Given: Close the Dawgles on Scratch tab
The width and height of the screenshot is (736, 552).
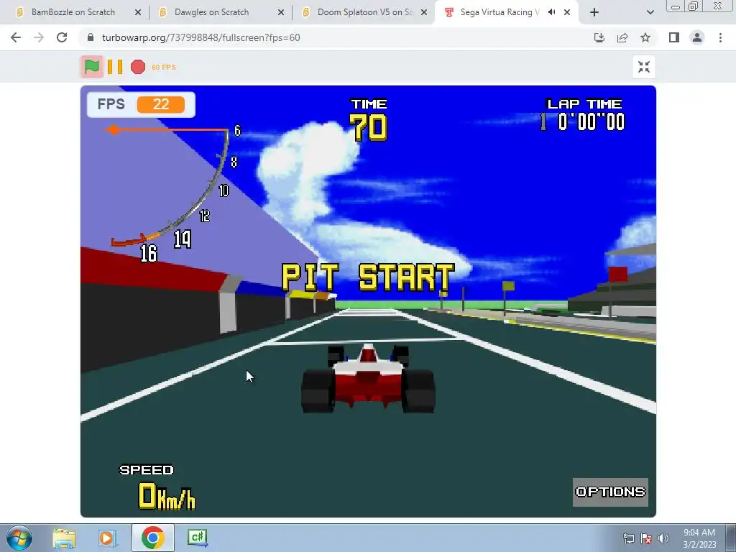Looking at the screenshot, I should coord(281,12).
